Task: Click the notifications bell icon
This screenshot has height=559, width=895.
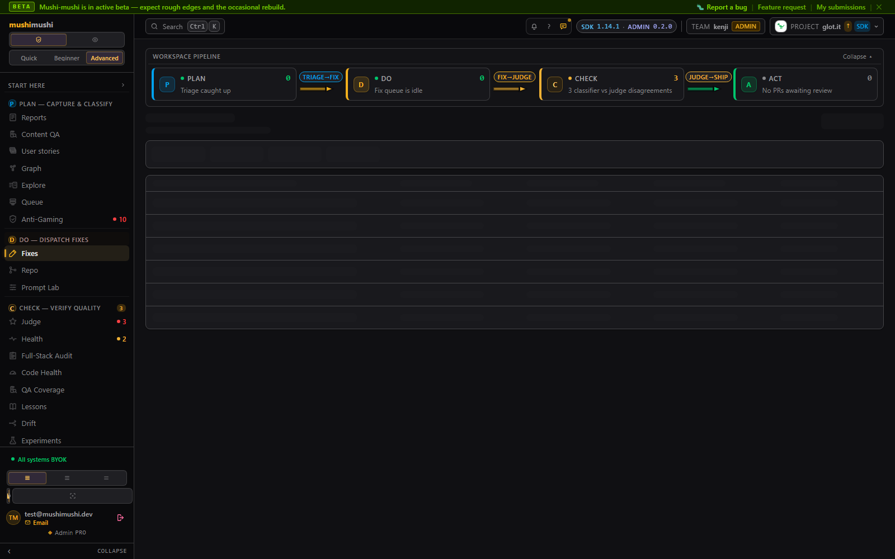Action: 534,26
